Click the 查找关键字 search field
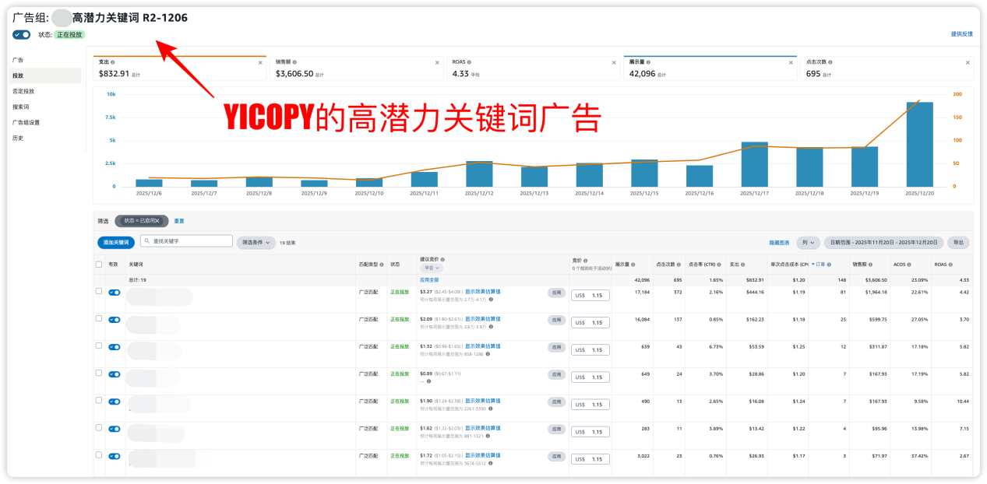Screen dimensions: 987x484 click(x=186, y=241)
